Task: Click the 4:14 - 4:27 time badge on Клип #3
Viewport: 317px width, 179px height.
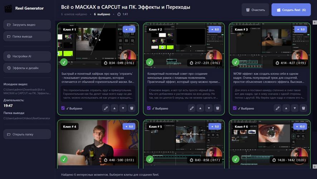Action: pos(290,63)
